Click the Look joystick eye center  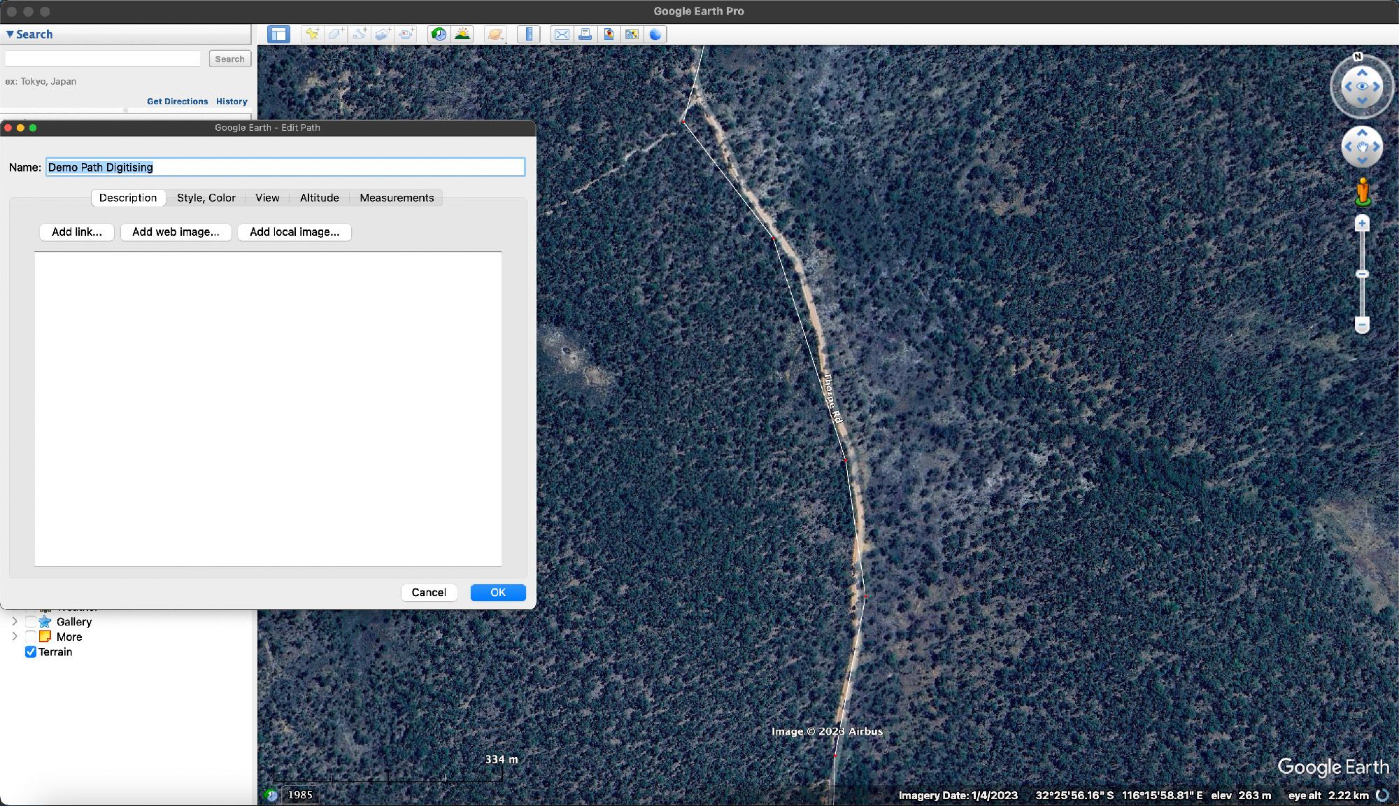pyautogui.click(x=1362, y=87)
